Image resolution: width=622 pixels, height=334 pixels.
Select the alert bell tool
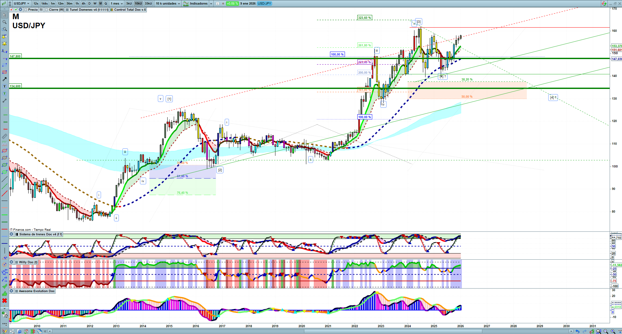coord(5,43)
